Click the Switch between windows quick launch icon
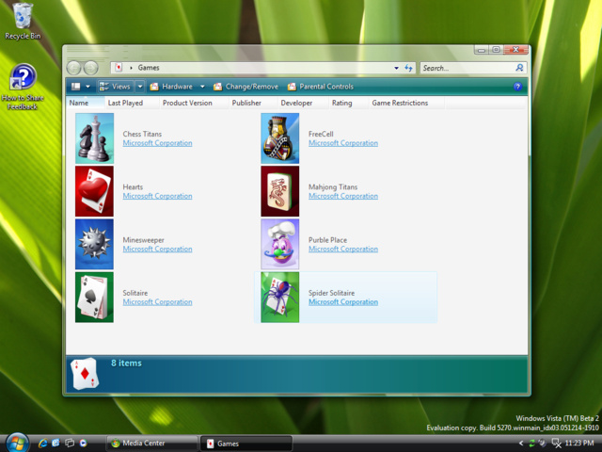Image resolution: width=602 pixels, height=452 pixels. tap(70, 444)
